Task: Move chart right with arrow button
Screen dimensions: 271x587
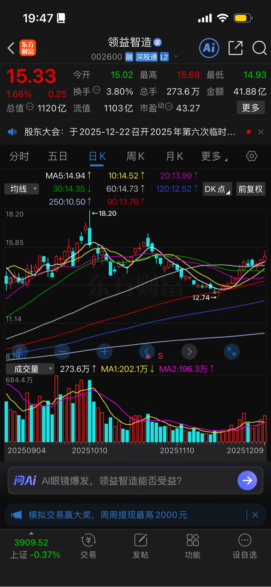Action: 189,352
